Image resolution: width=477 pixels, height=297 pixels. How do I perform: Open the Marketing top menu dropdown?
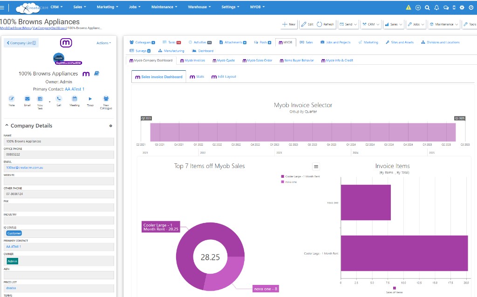point(108,7)
